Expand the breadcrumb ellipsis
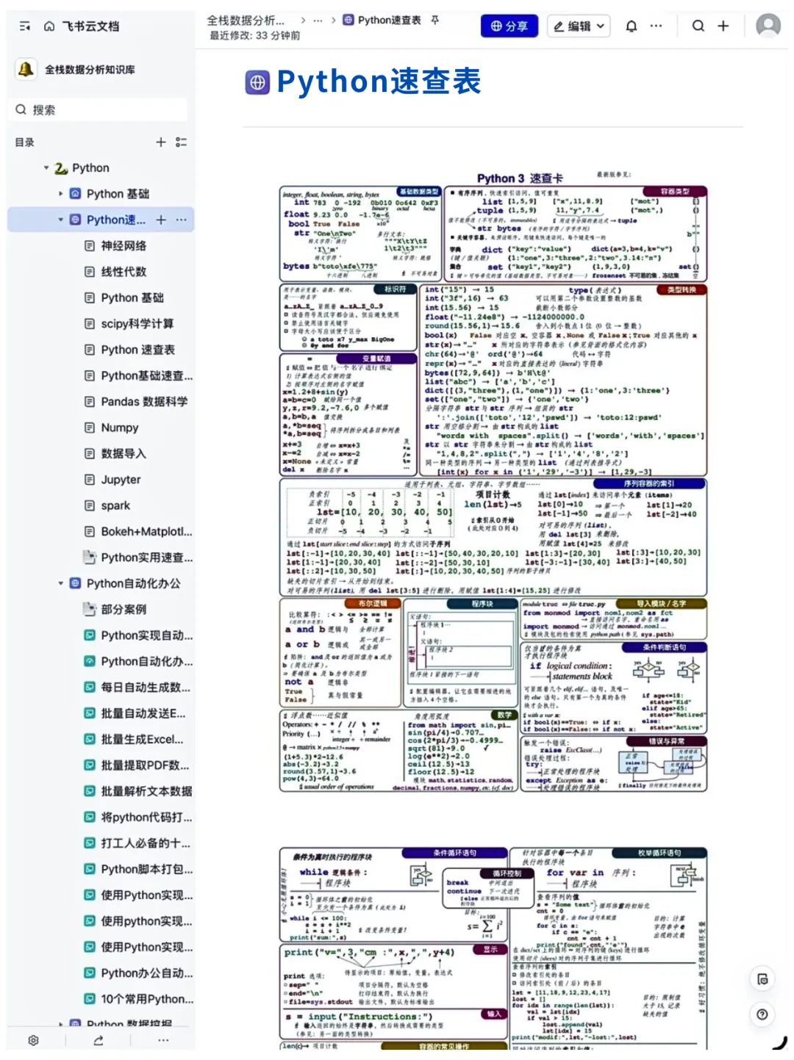The height and width of the screenshot is (1060, 794). click(x=318, y=21)
